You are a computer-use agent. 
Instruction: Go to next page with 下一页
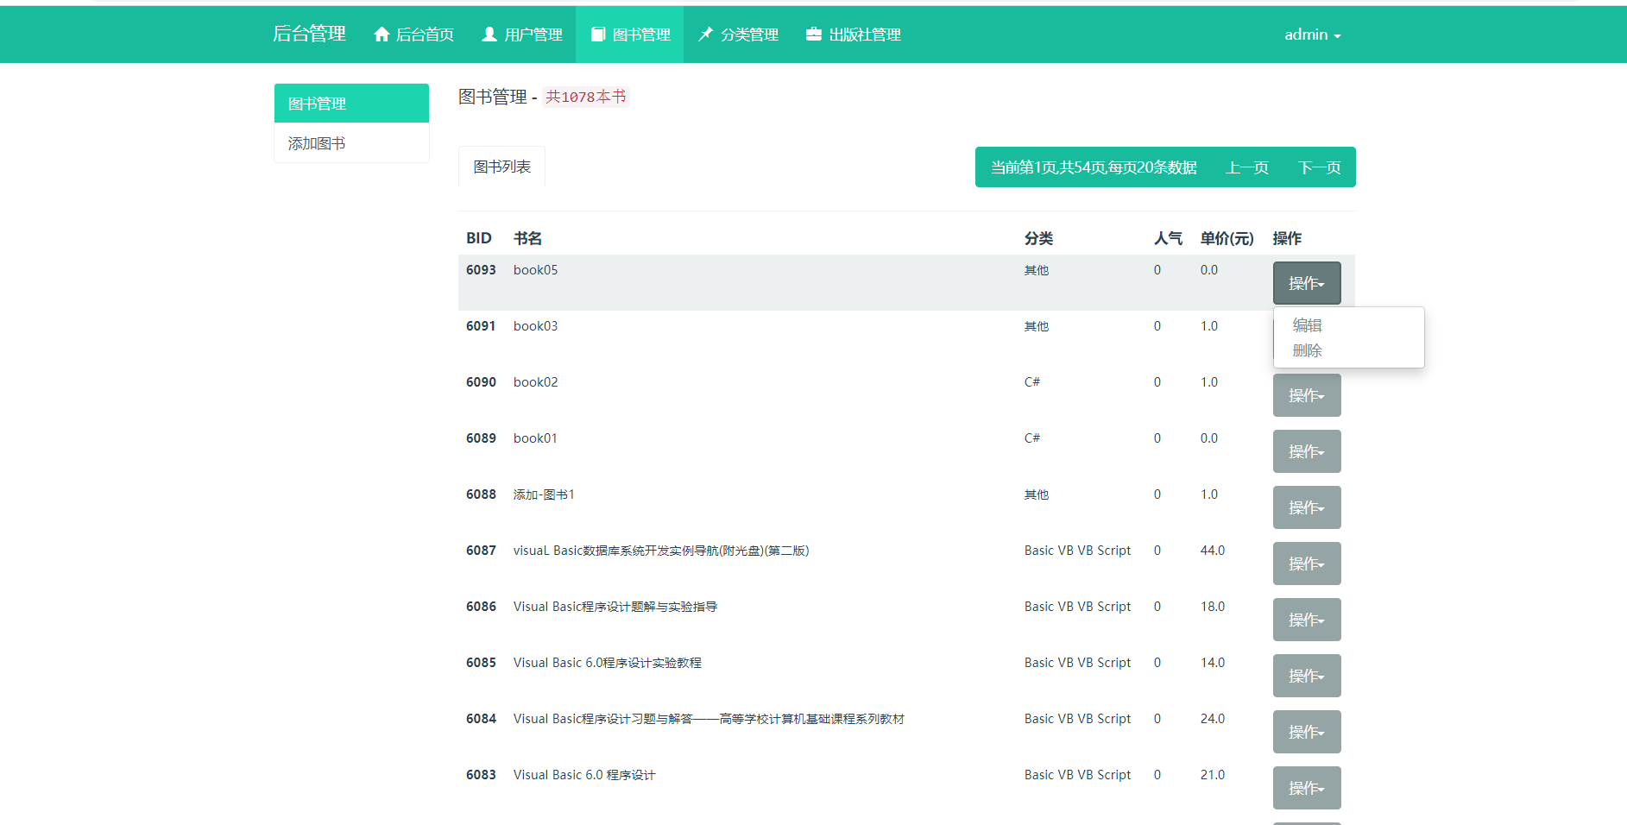1319,167
